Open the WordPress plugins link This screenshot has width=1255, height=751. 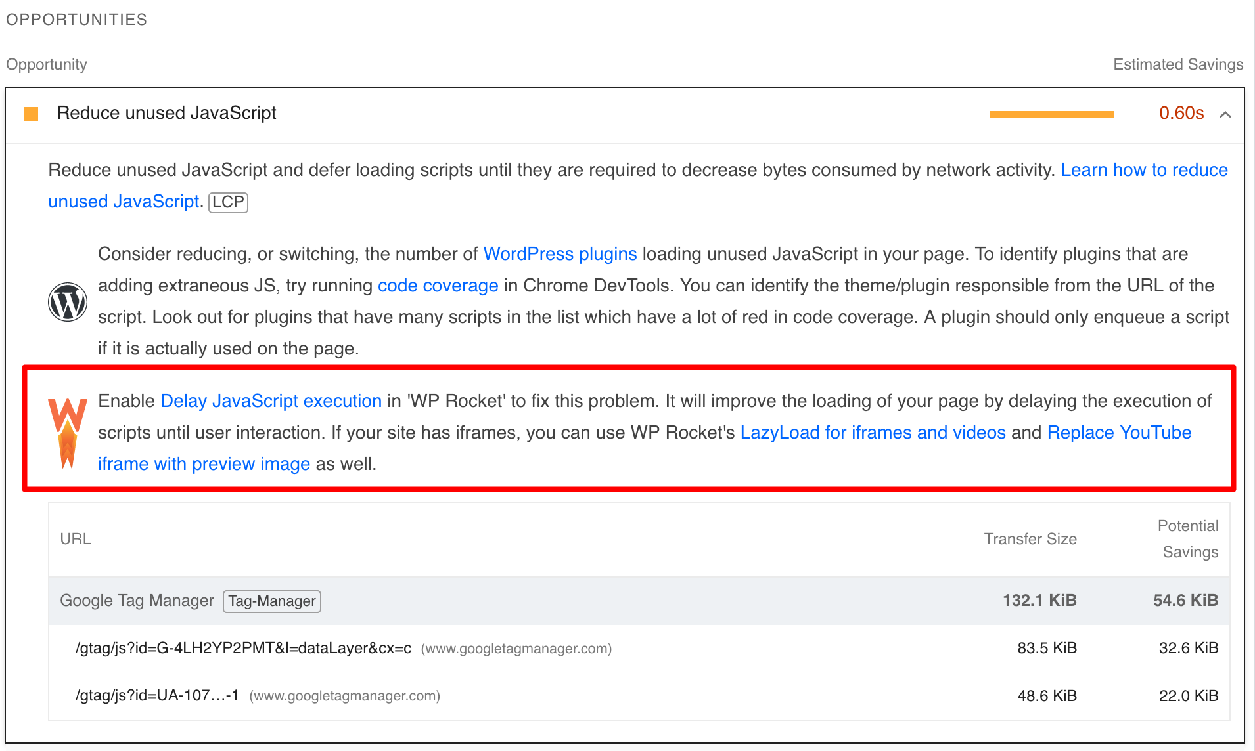(560, 254)
